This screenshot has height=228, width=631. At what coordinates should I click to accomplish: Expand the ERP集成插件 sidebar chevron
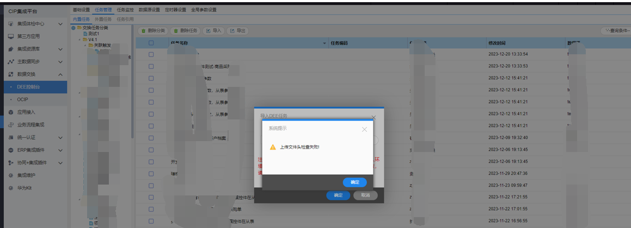click(60, 150)
